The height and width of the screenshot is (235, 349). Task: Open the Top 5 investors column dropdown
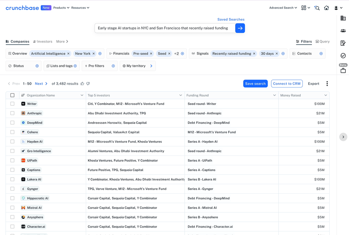181,95
